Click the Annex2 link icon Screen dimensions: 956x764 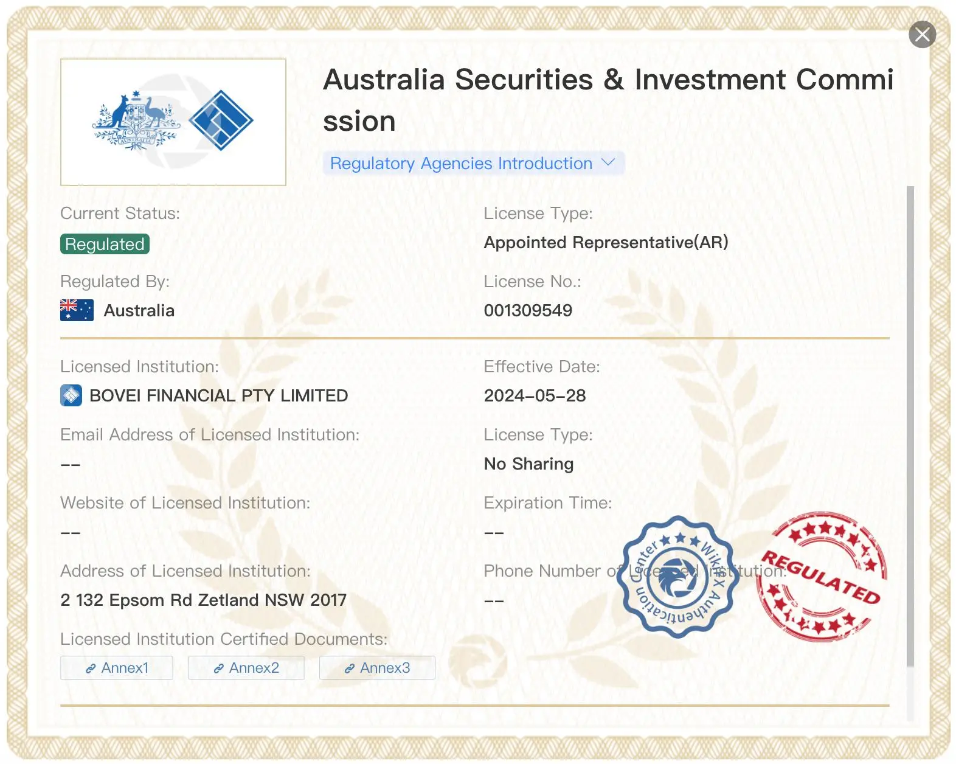click(x=219, y=668)
